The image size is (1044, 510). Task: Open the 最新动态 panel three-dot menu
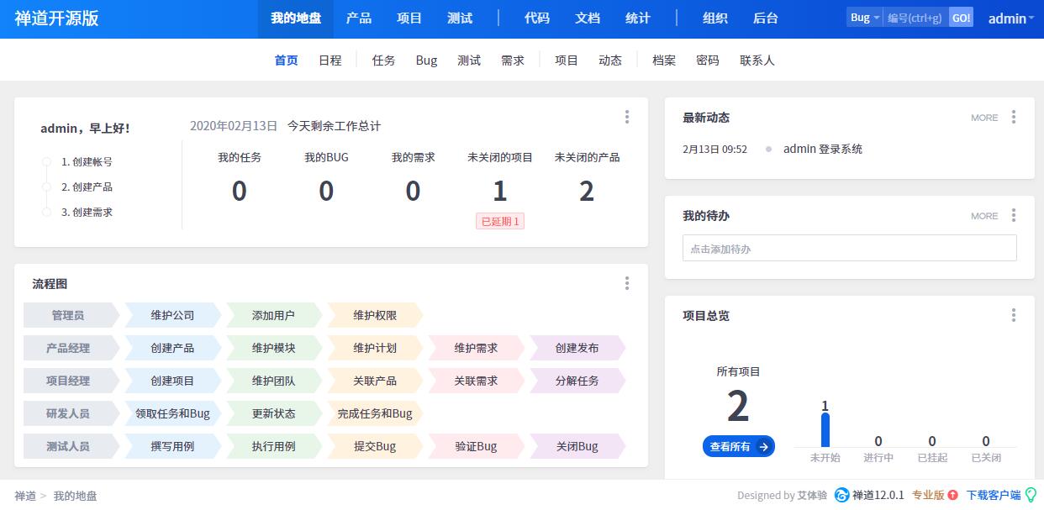pos(1014,117)
